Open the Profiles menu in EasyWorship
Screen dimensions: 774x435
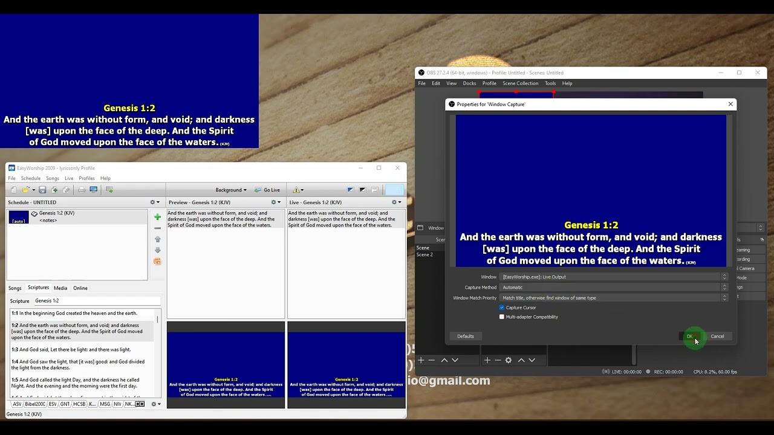pyautogui.click(x=86, y=178)
